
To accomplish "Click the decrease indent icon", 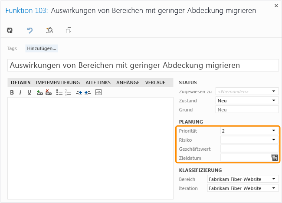I will [79, 92].
